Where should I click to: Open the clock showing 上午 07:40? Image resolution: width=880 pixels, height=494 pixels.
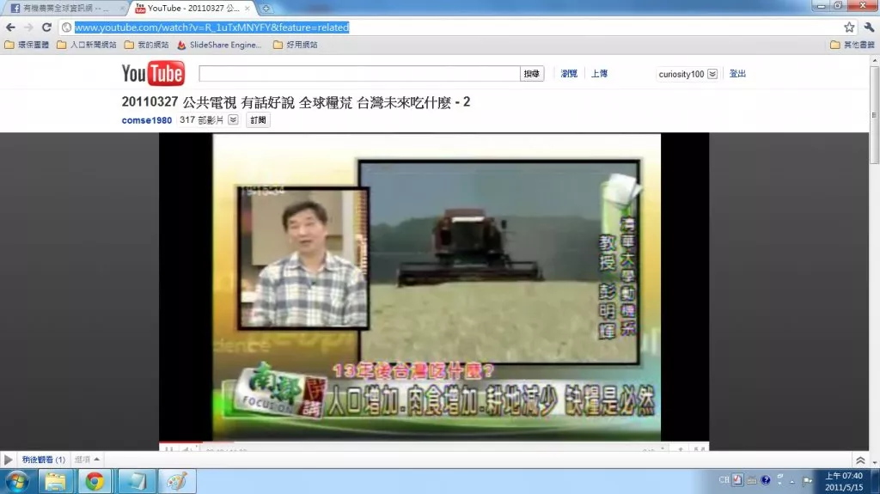844,482
